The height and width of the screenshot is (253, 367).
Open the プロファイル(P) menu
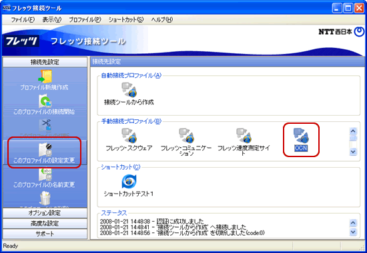click(x=85, y=19)
